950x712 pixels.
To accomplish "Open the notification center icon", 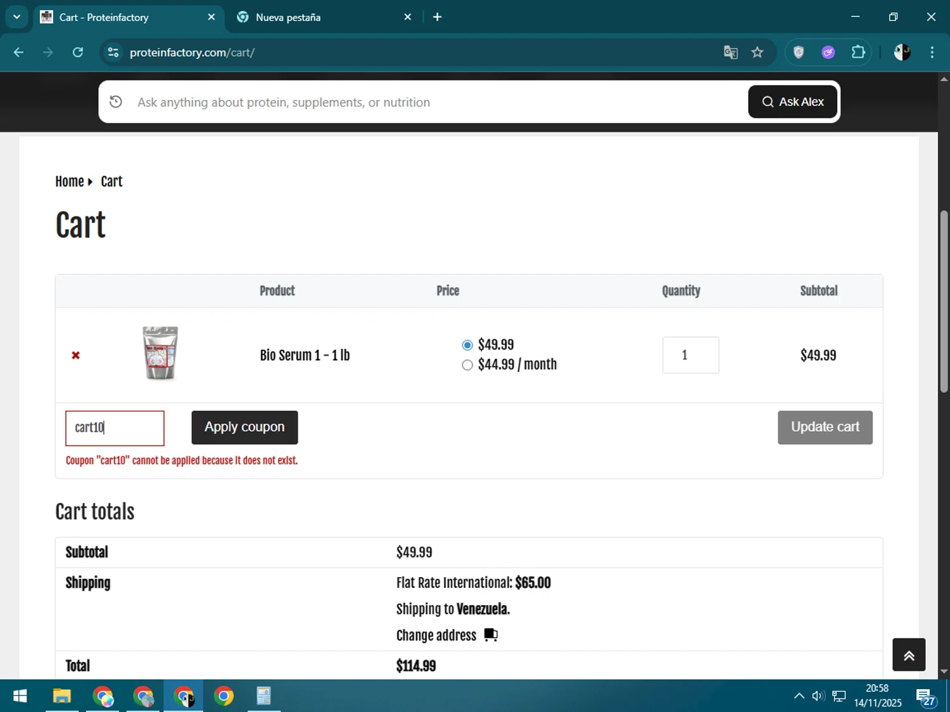I will click(925, 697).
